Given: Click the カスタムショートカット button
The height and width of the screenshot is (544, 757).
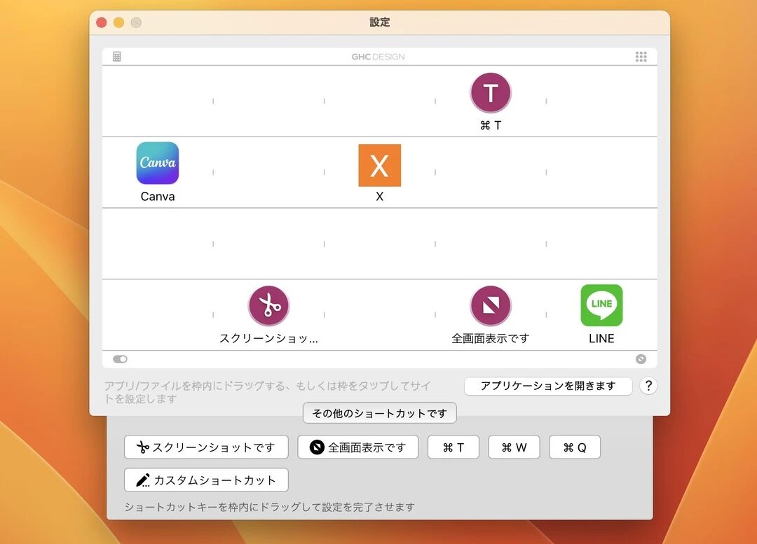Looking at the screenshot, I should click(x=206, y=480).
